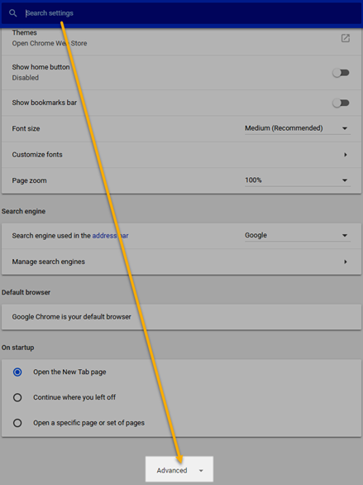Toggle Show home button switch
The image size is (363, 485).
(341, 73)
